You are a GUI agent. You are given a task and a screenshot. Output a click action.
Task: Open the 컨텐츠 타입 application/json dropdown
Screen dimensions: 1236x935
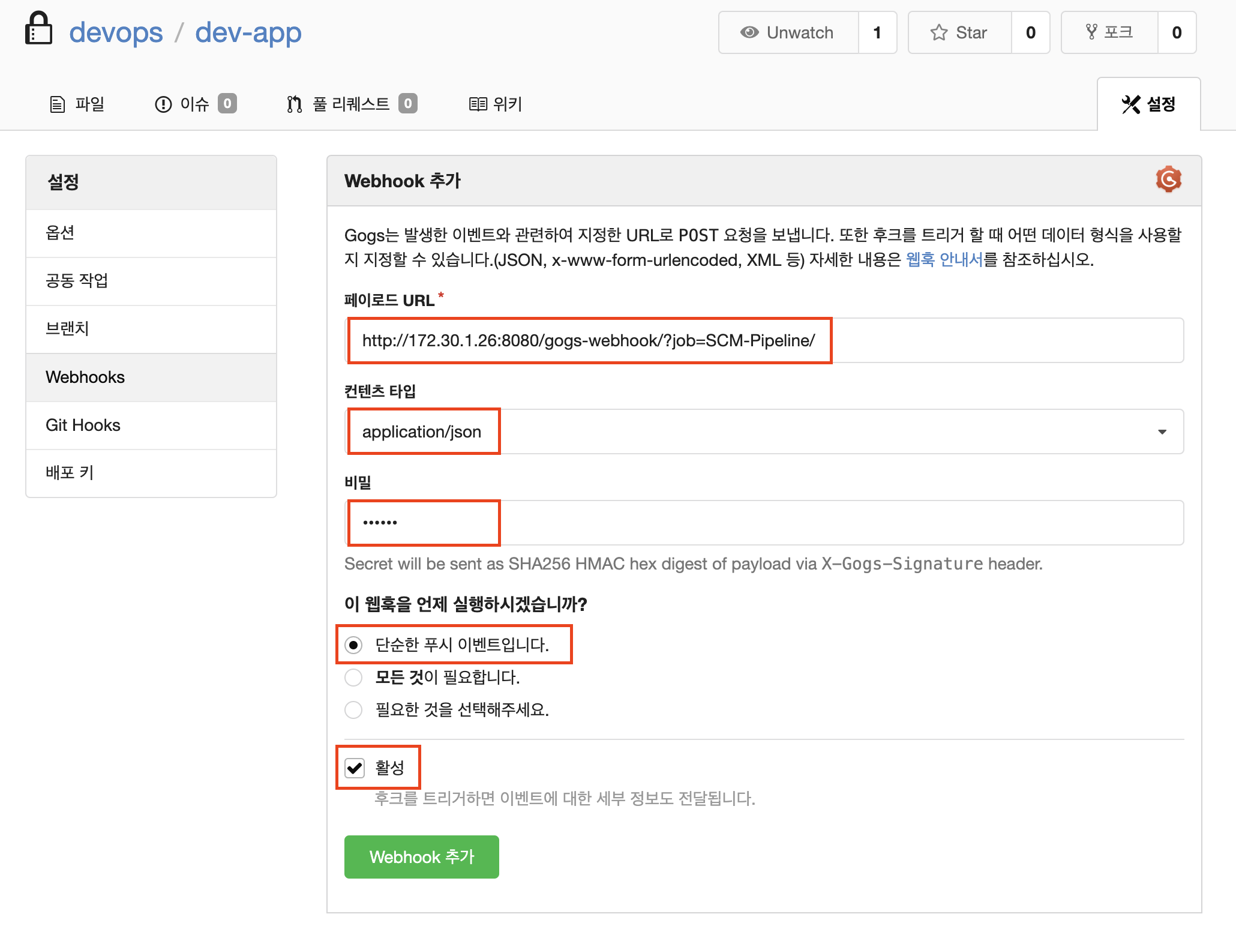[764, 431]
